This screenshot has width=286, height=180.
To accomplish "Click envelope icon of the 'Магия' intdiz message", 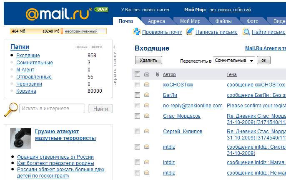I will tap(147, 162).
